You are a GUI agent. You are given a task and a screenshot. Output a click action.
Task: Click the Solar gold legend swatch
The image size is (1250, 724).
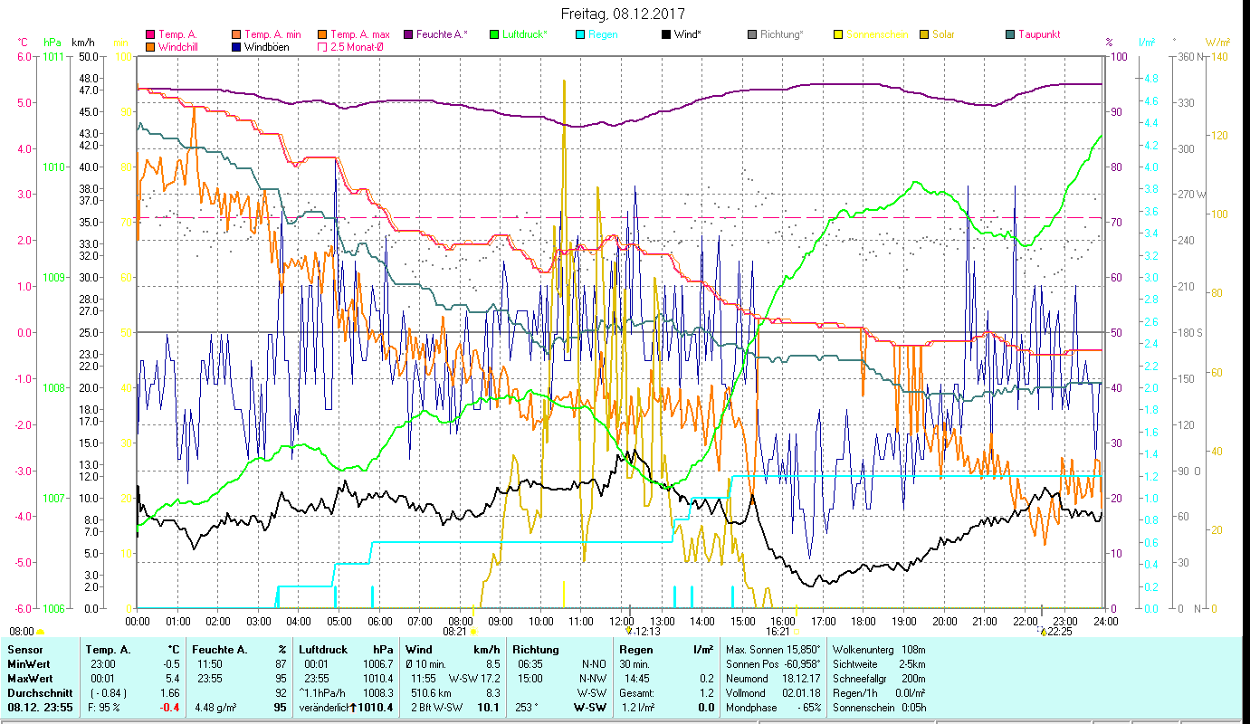[x=925, y=34]
